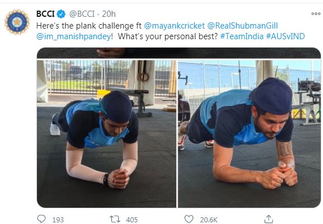
Task: Click the share upload icon
Action: 269,219
